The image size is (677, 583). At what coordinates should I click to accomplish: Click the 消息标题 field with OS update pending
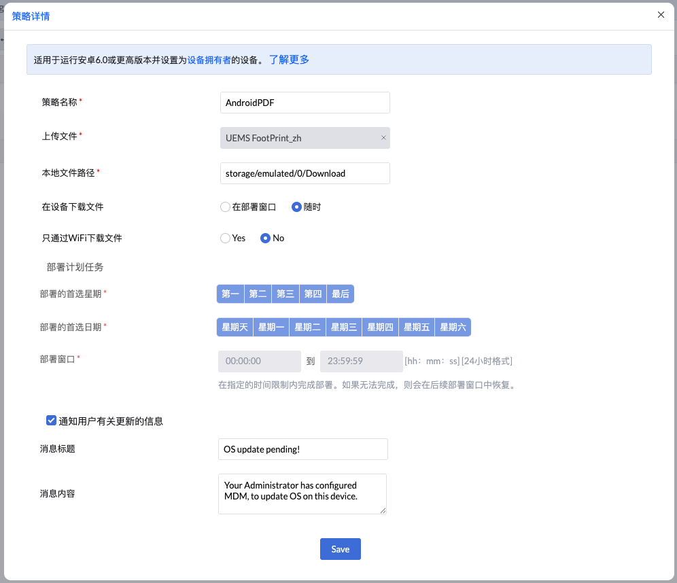click(303, 449)
